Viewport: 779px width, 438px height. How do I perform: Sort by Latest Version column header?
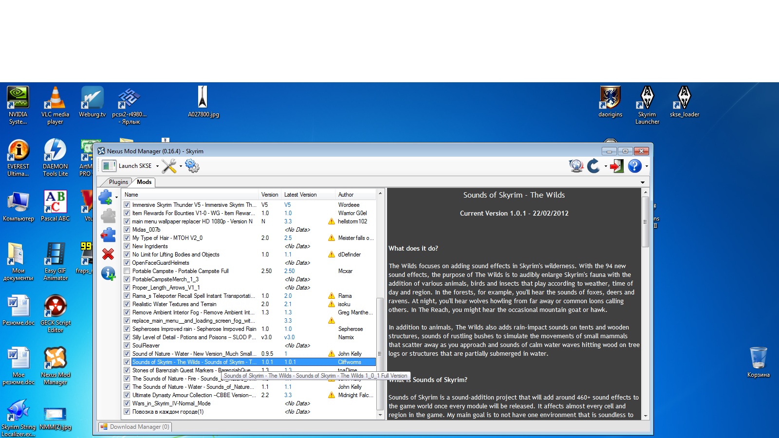click(x=309, y=195)
